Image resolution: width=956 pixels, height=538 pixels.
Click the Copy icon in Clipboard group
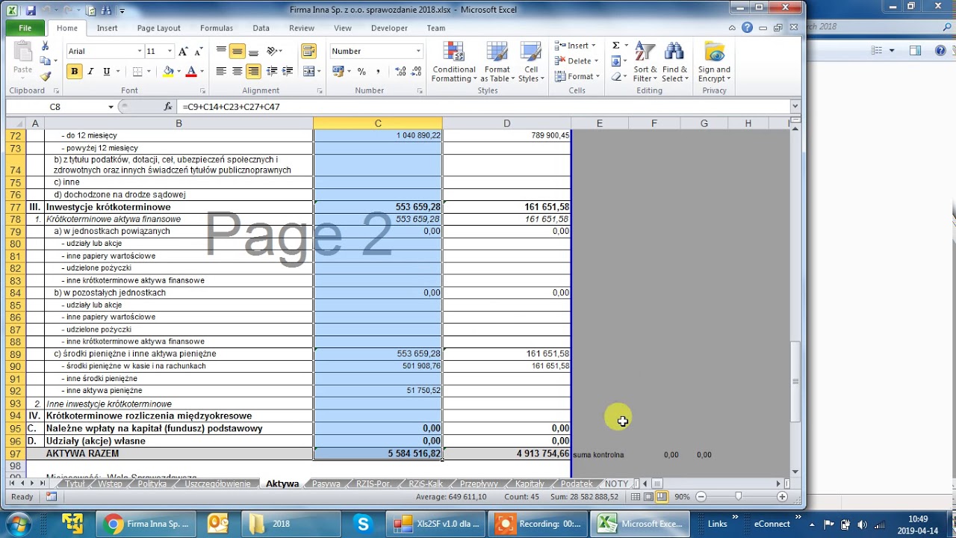[45, 61]
